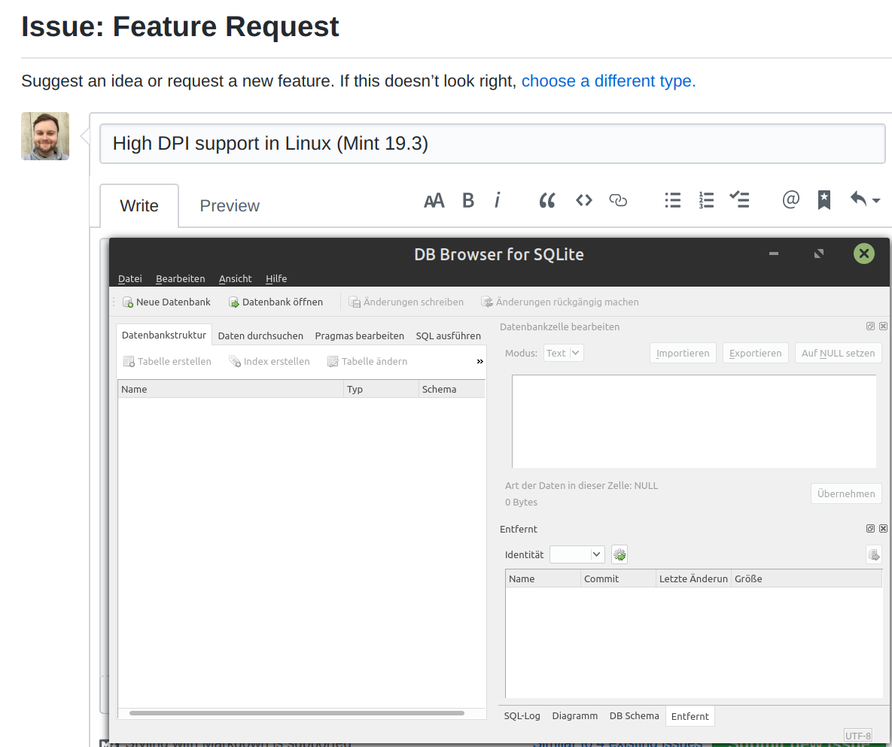Viewport: 892px width, 747px height.
Task: Open the saved reply arrow dropdown
Action: pyautogui.click(x=865, y=199)
